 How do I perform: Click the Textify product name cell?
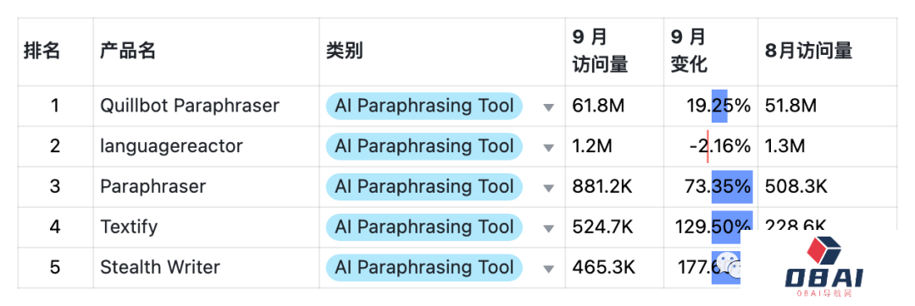pyautogui.click(x=206, y=227)
